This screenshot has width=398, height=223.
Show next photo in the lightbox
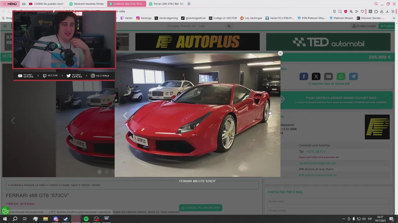(x=270, y=115)
